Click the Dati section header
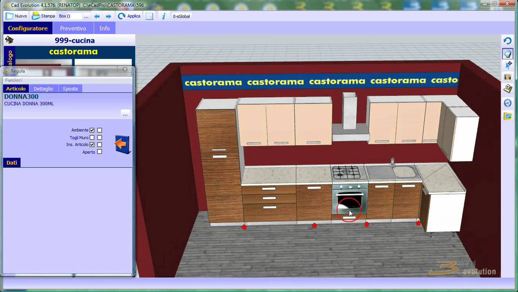This screenshot has height=292, width=518. coord(11,163)
